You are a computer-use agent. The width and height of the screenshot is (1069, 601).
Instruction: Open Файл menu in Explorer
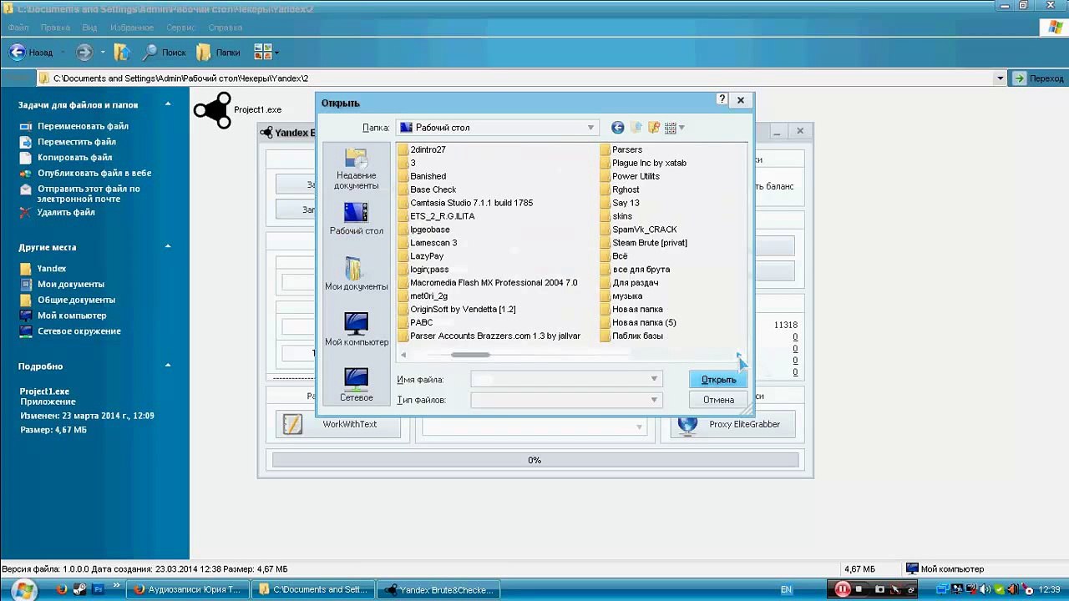pos(18,28)
